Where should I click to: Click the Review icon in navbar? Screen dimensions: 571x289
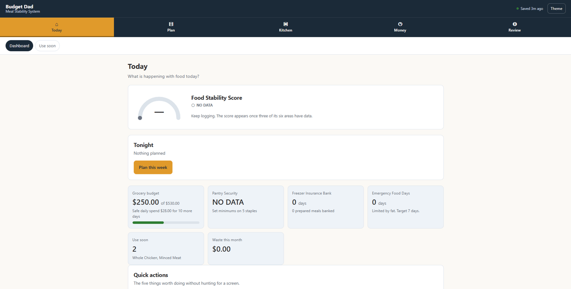pos(515,24)
